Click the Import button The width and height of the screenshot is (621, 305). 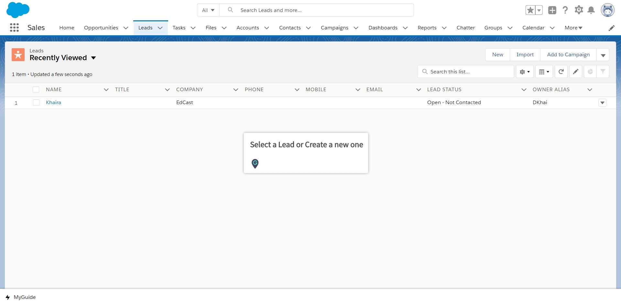point(525,55)
